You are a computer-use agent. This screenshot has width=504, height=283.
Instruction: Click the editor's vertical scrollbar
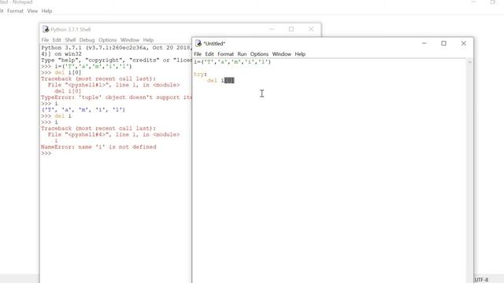click(469, 170)
